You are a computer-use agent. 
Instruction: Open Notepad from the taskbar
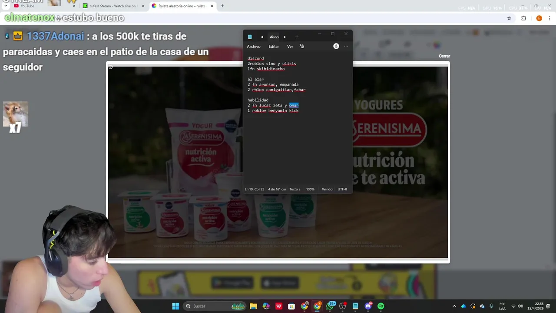point(355,306)
